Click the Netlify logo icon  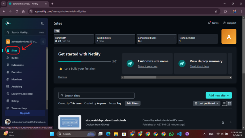coord(8,23)
